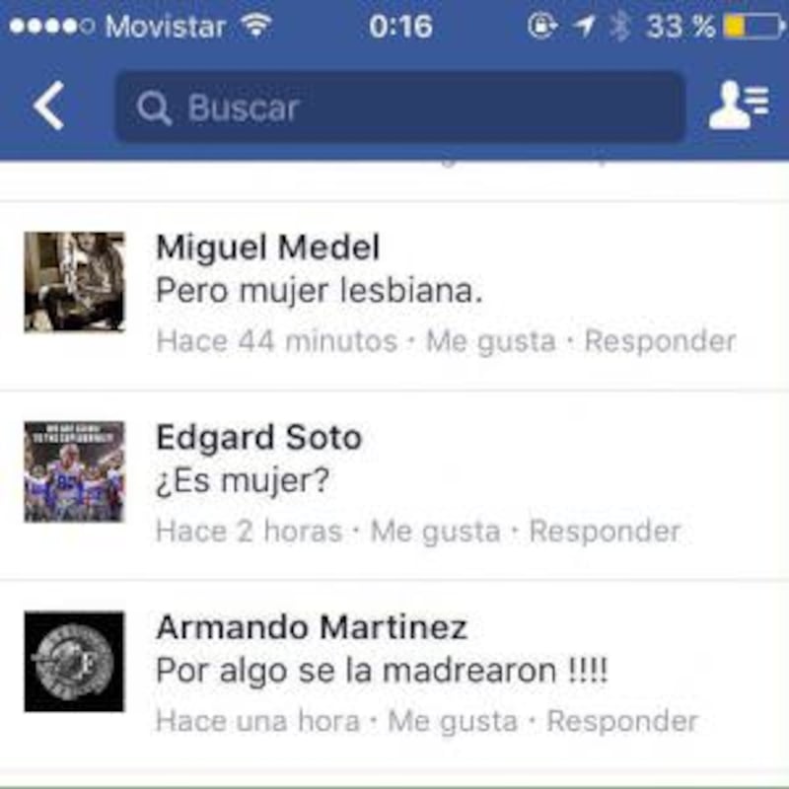Open Miguel Medel's name link
The image size is (789, 789).
point(267,248)
